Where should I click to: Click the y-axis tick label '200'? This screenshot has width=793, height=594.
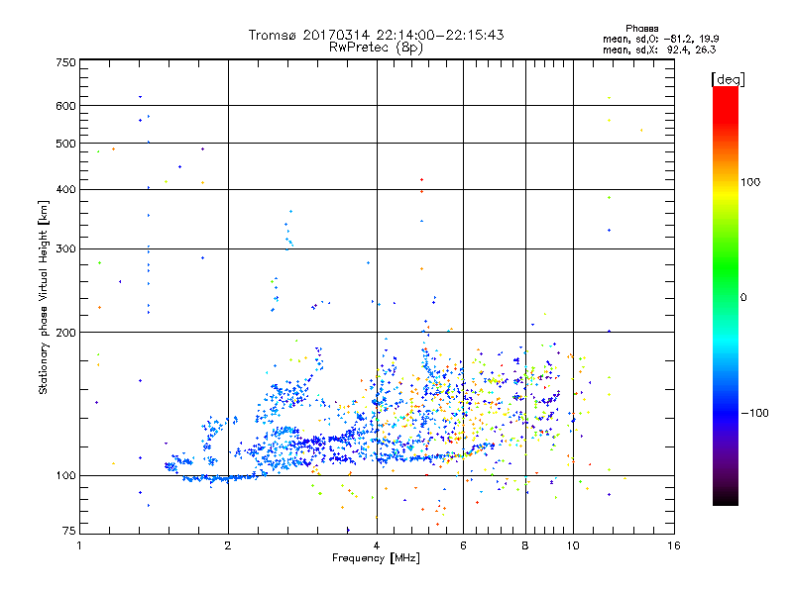pyautogui.click(x=65, y=333)
